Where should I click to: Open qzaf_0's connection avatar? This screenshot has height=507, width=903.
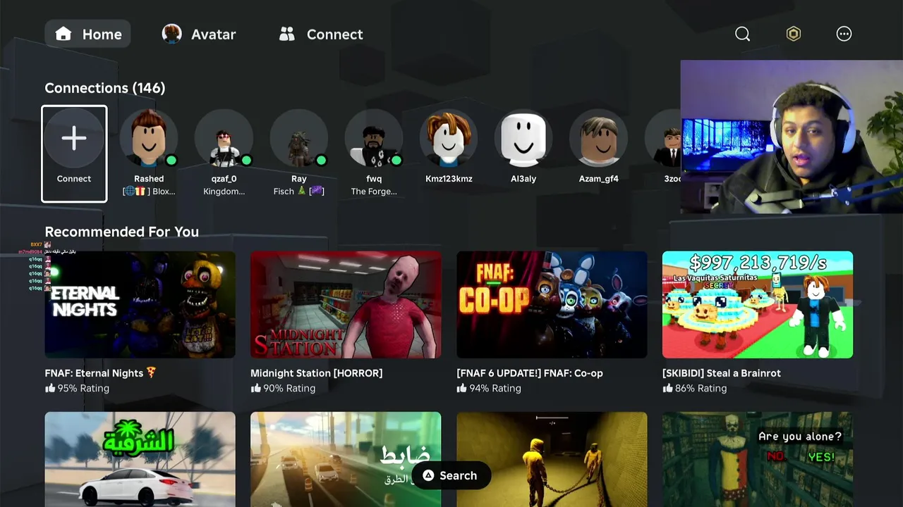pyautogui.click(x=224, y=138)
